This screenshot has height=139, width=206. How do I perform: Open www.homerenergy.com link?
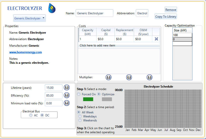click(x=26, y=52)
